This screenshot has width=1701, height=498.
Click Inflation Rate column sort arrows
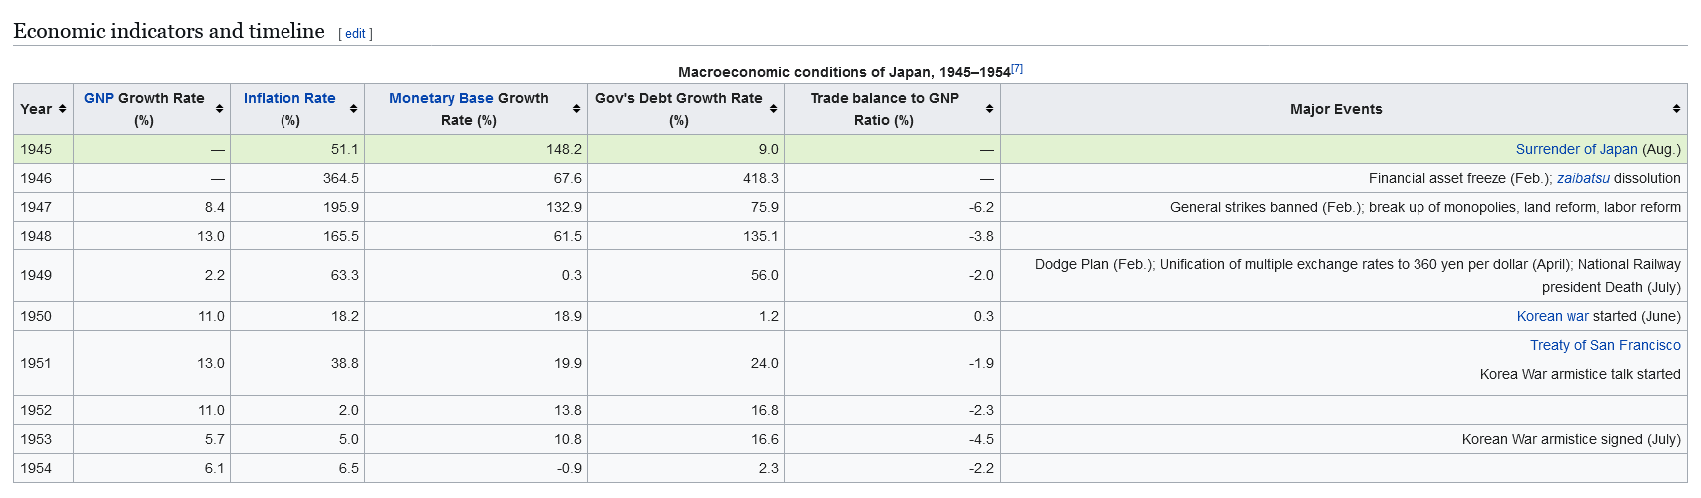tap(354, 109)
